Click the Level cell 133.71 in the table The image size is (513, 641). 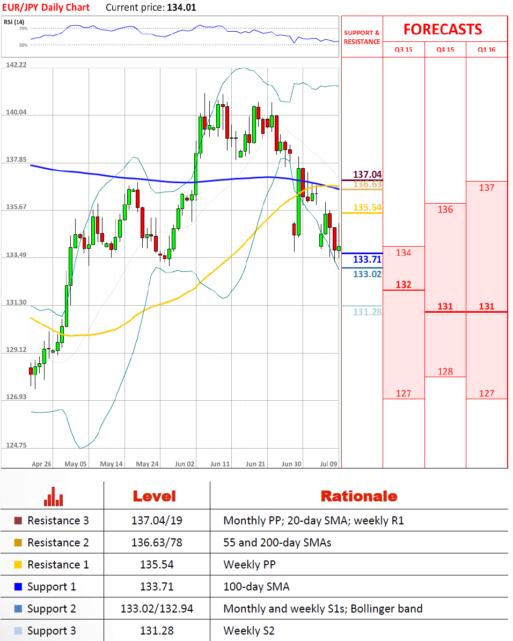(157, 587)
